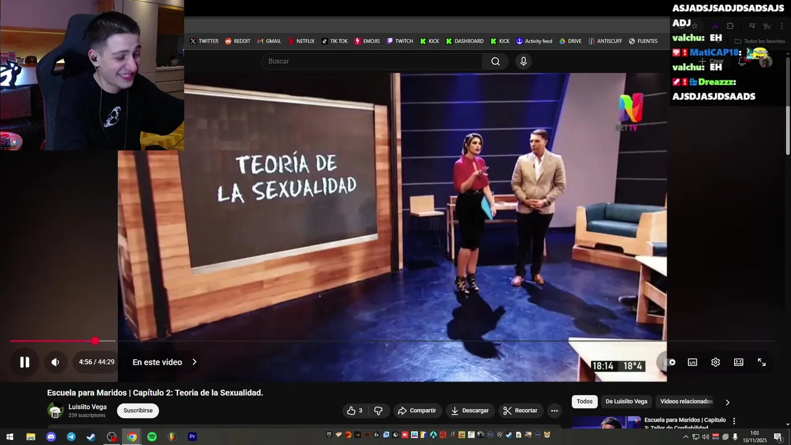Image resolution: width=791 pixels, height=445 pixels.
Task: Enter fullscreen mode
Action: point(762,362)
